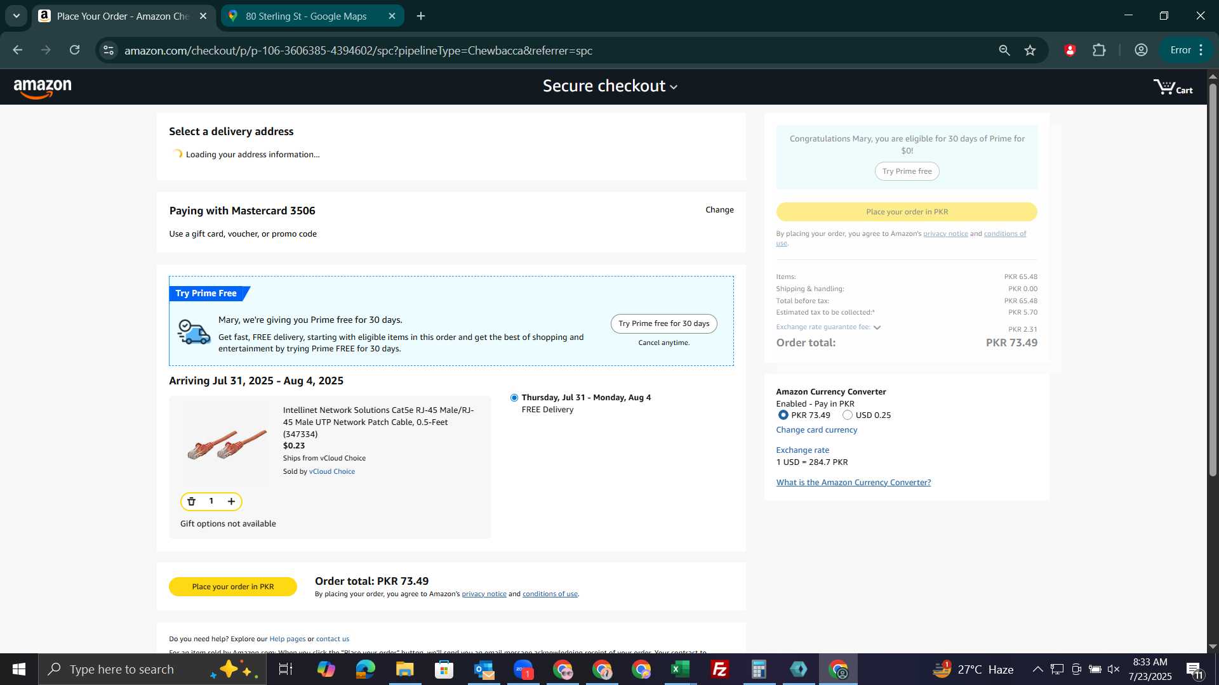The image size is (1219, 685).
Task: Open FileZilla from taskbar
Action: pos(719,669)
